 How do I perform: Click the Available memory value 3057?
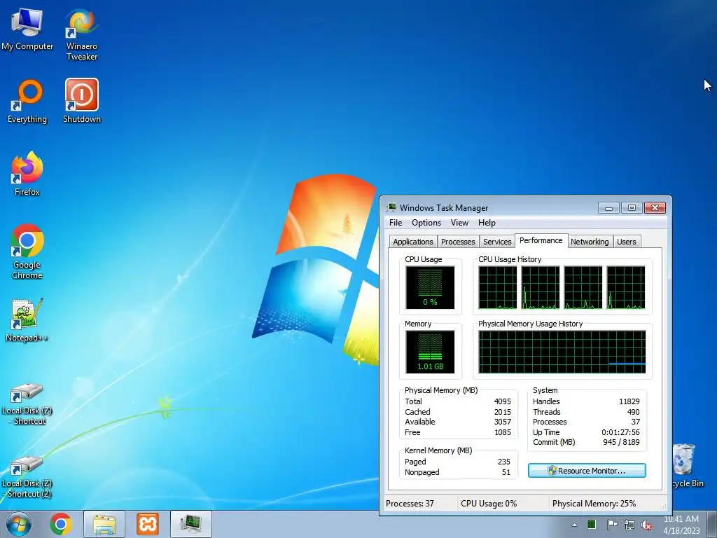pyautogui.click(x=503, y=422)
